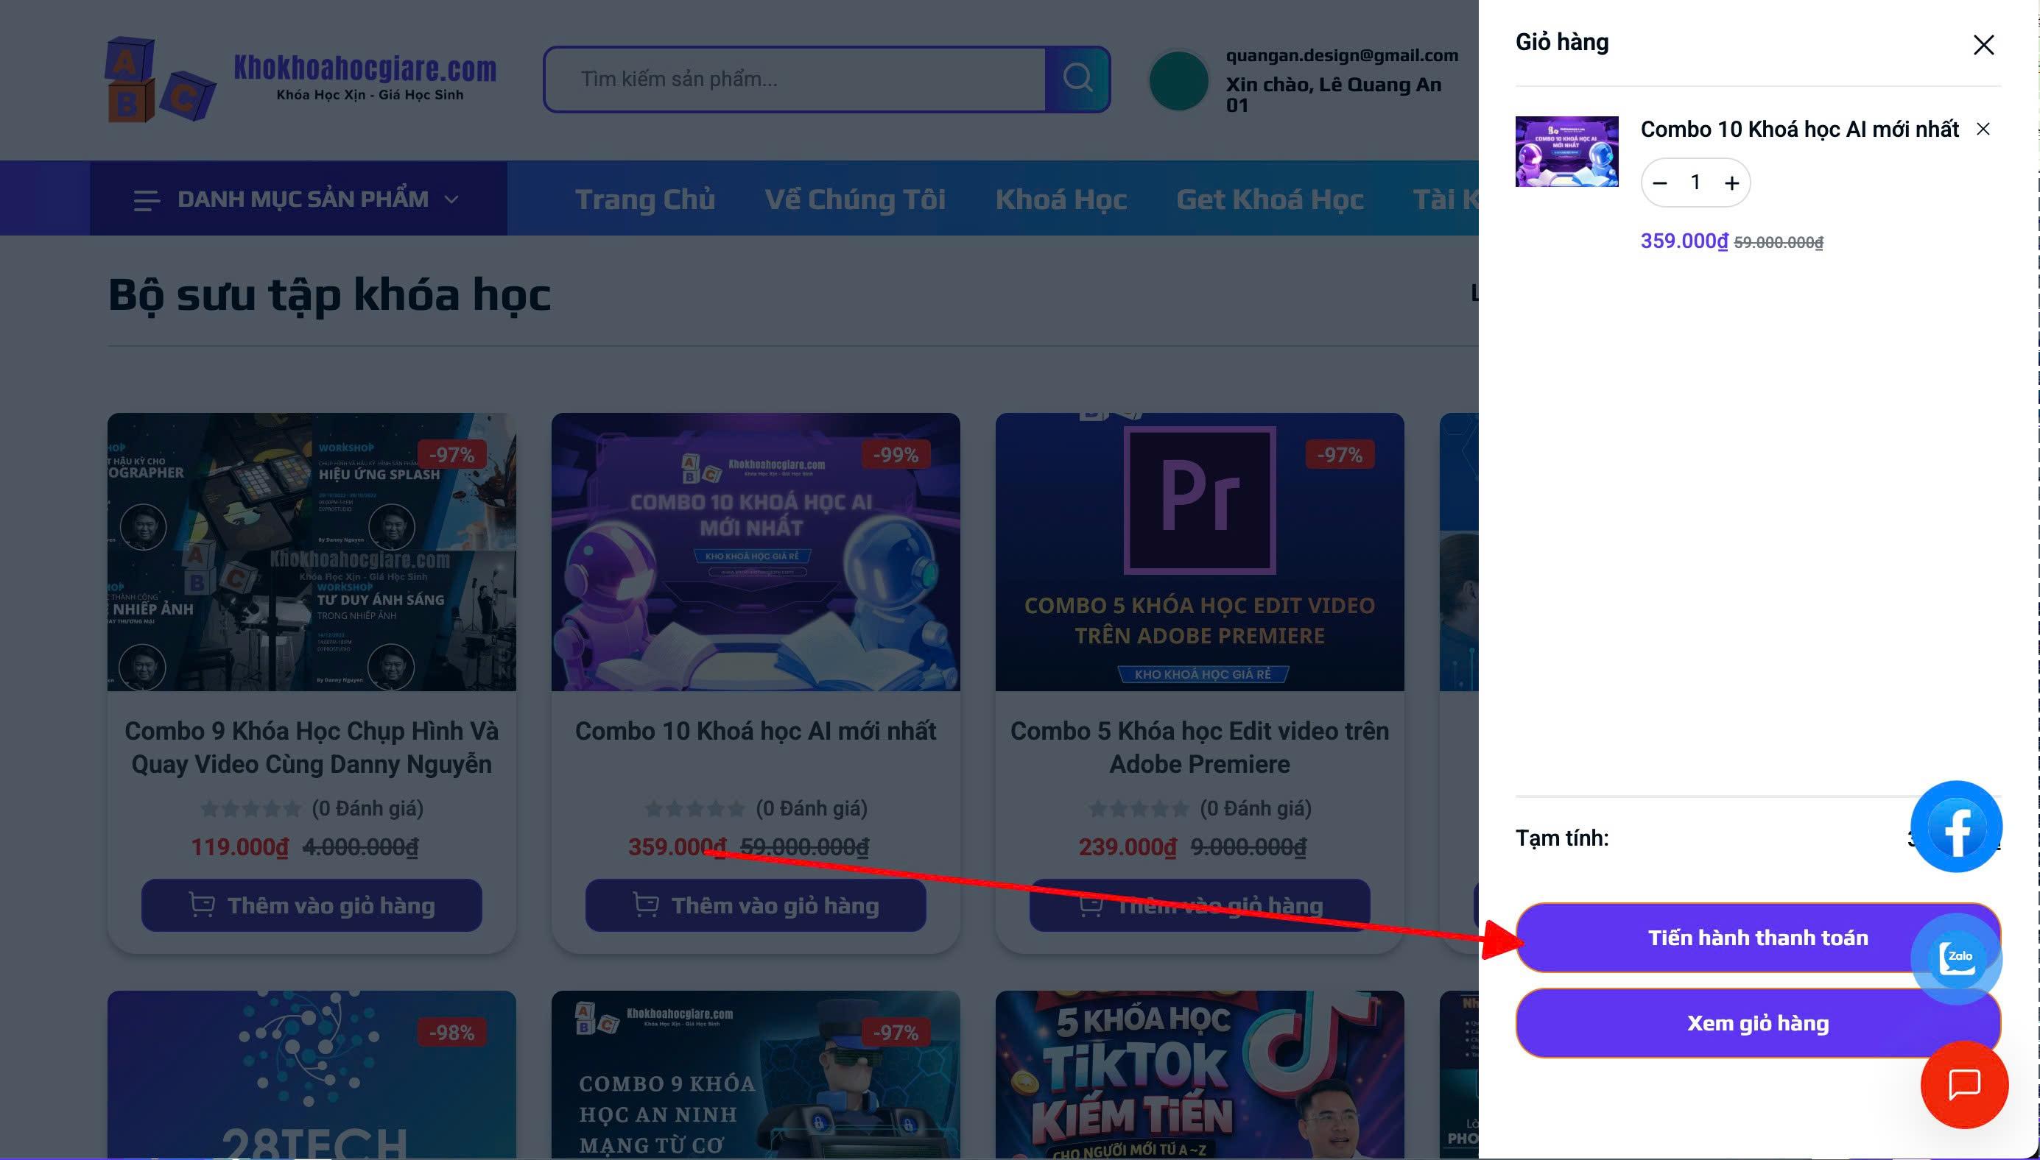The width and height of the screenshot is (2040, 1160).
Task: Click Khokhoahocgiare.com site name text
Action: 365,68
